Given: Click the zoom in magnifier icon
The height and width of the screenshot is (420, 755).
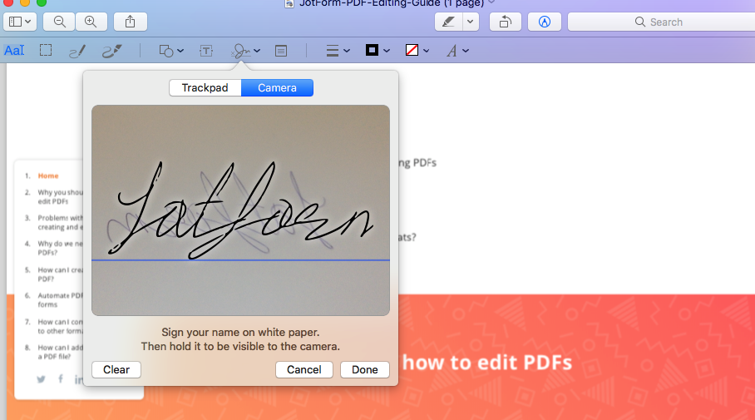Looking at the screenshot, I should click(x=91, y=22).
